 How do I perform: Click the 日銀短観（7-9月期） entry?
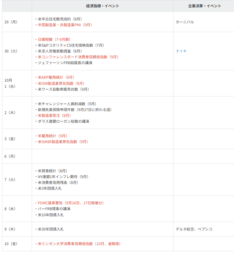point(54,39)
